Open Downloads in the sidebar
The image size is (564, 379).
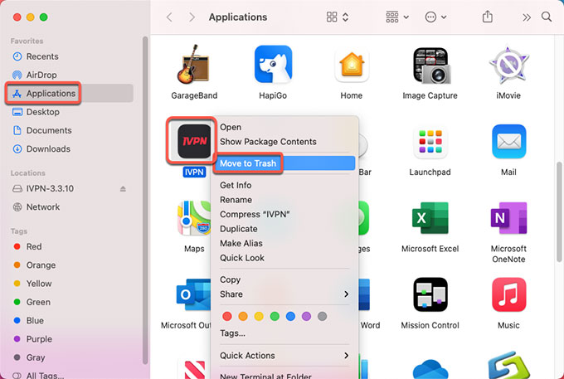48,149
